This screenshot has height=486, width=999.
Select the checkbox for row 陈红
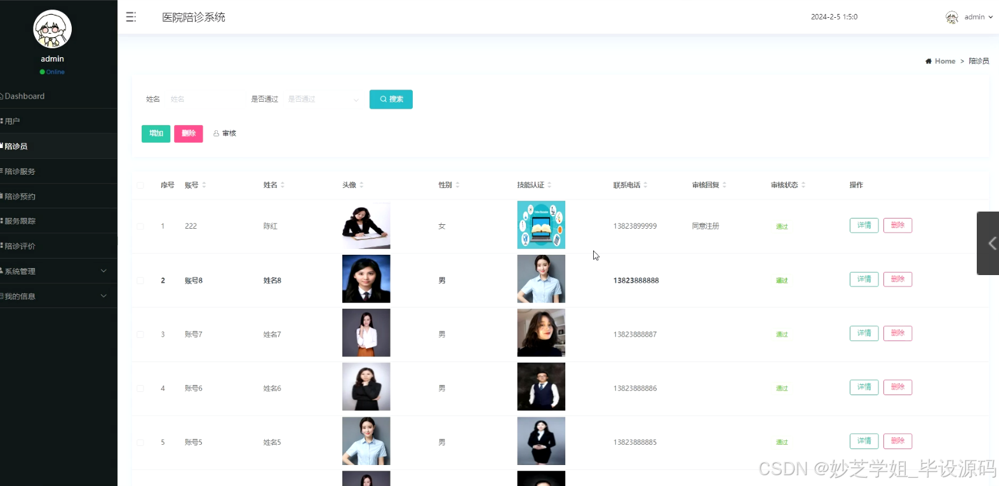140,226
